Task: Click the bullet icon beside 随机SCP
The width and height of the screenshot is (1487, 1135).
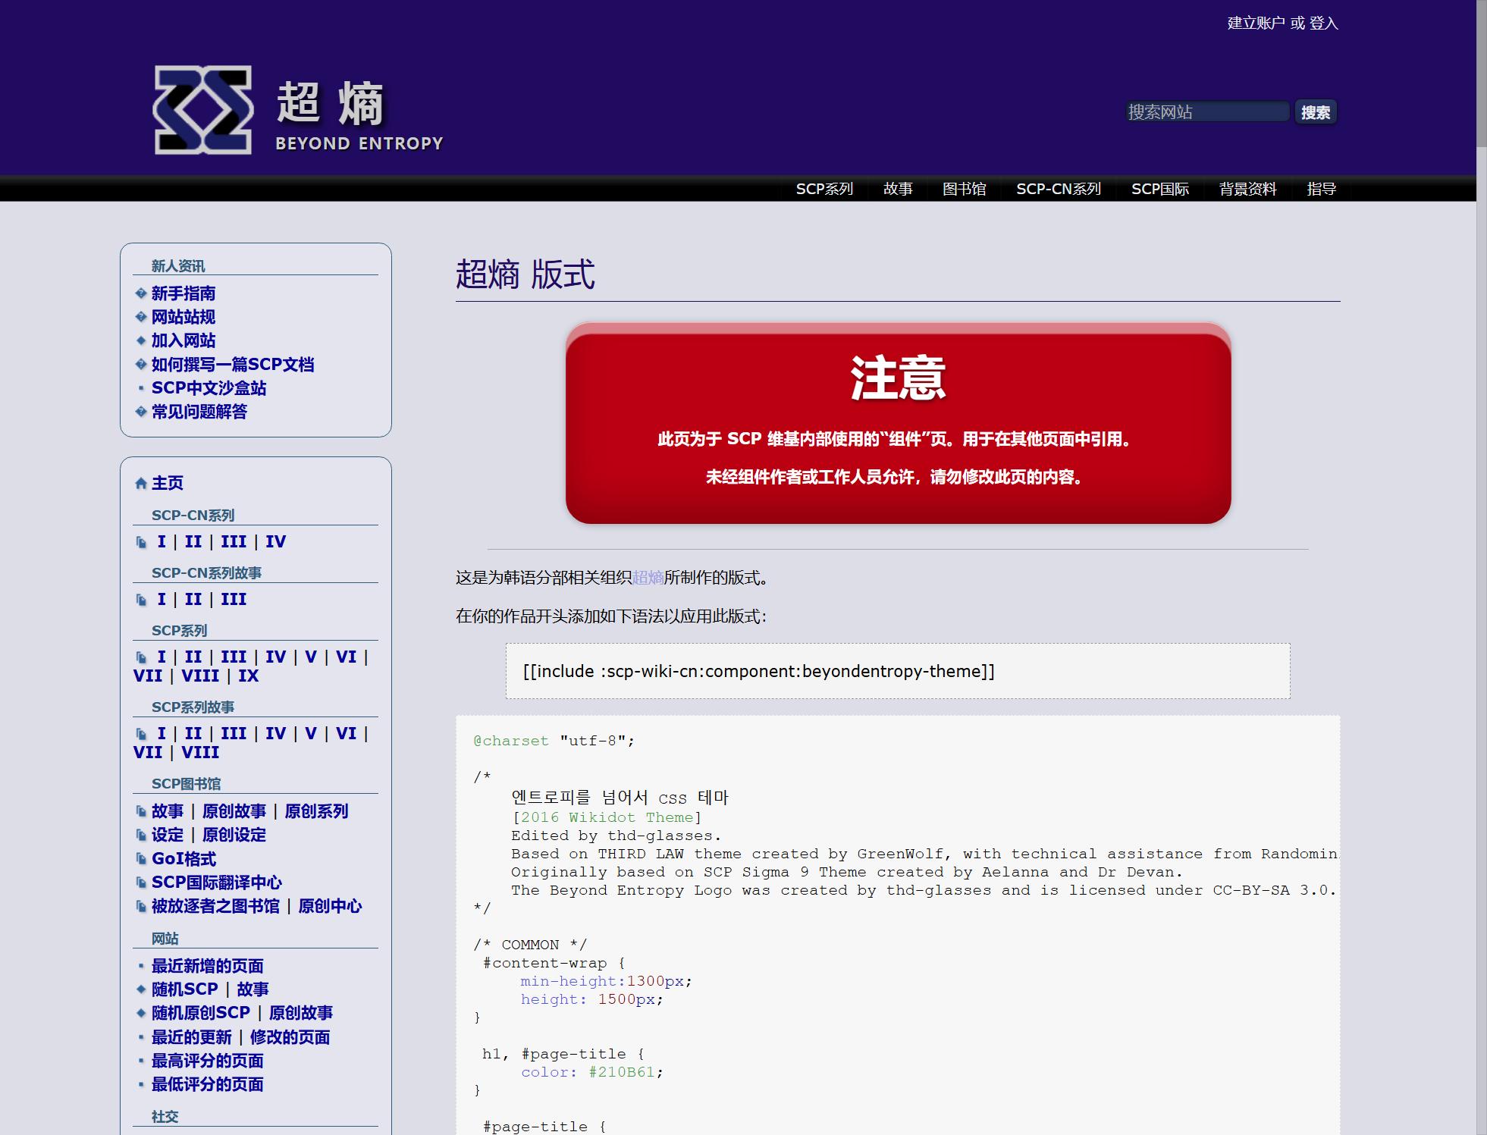Action: click(141, 989)
